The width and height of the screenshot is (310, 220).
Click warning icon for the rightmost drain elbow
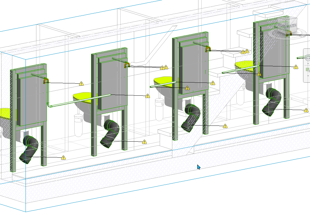pos(306,110)
